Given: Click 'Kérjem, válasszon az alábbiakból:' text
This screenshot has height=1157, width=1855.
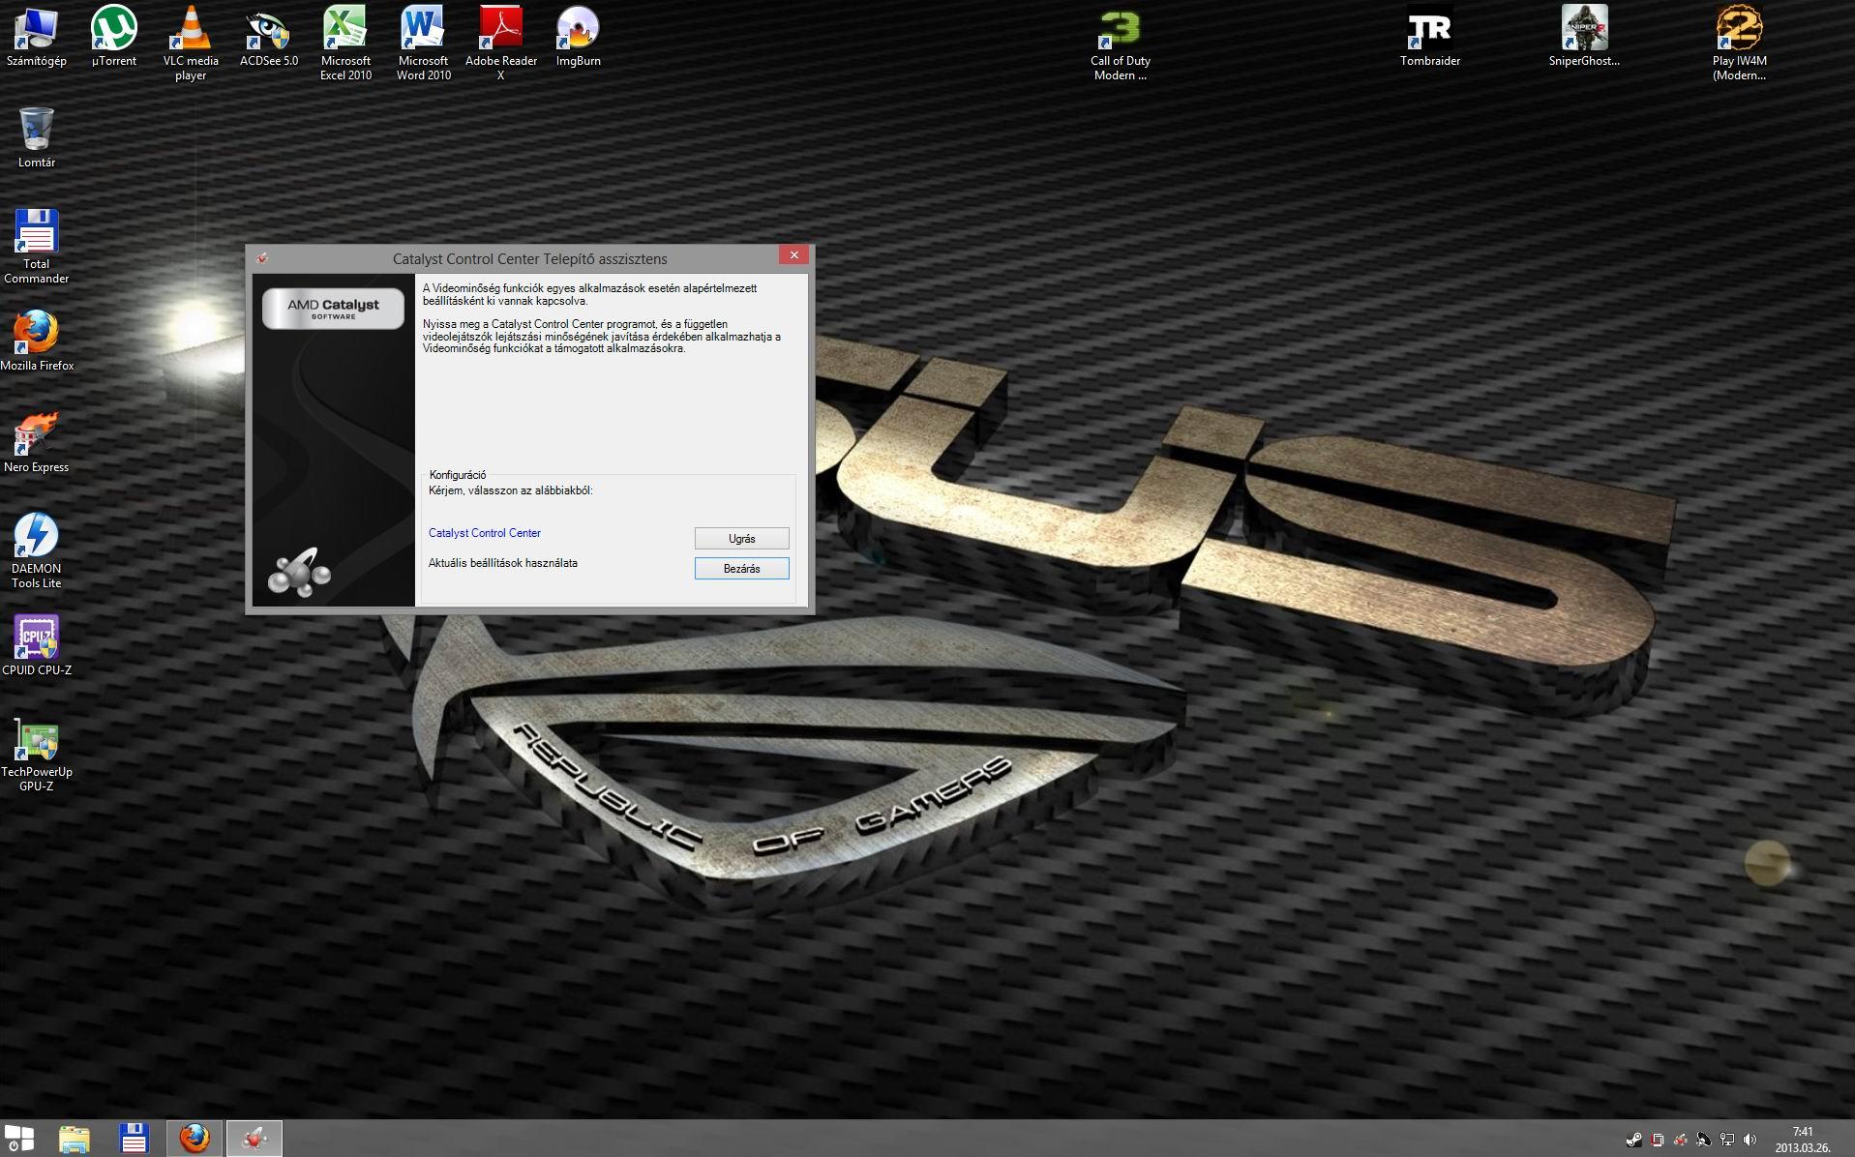Looking at the screenshot, I should point(511,490).
